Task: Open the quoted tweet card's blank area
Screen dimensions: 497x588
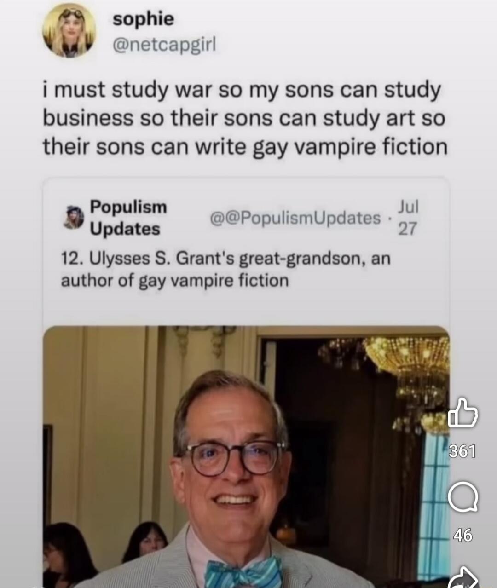Action: coord(246,307)
